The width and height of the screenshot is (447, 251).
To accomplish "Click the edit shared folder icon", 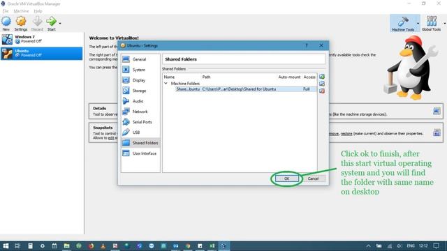I will (x=322, y=84).
